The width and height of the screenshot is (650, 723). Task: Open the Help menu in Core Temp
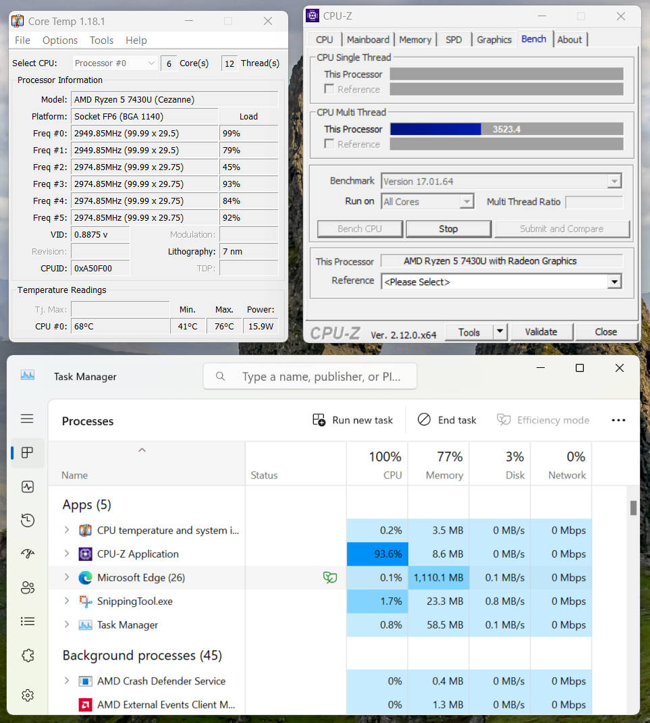(x=136, y=41)
